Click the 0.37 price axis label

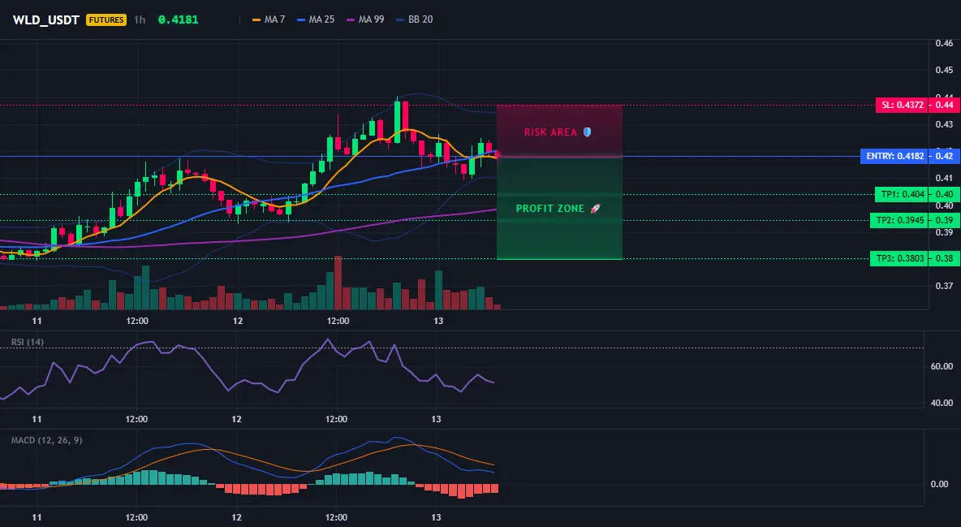(944, 285)
